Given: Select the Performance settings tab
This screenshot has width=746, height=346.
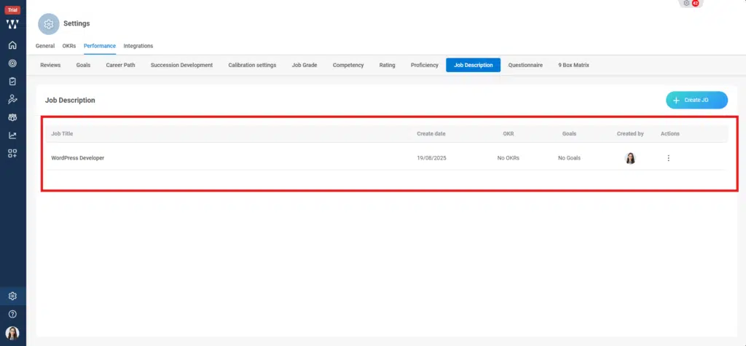Looking at the screenshot, I should pos(99,46).
